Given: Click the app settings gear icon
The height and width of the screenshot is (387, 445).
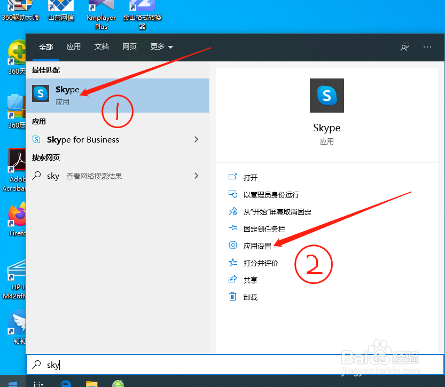Looking at the screenshot, I should coord(233,245).
